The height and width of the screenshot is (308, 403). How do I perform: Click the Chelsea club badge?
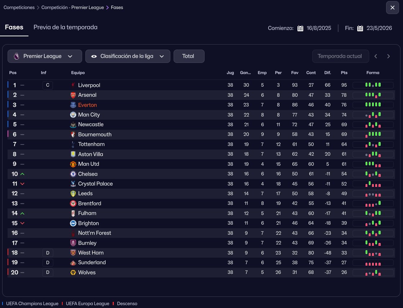[73, 174]
